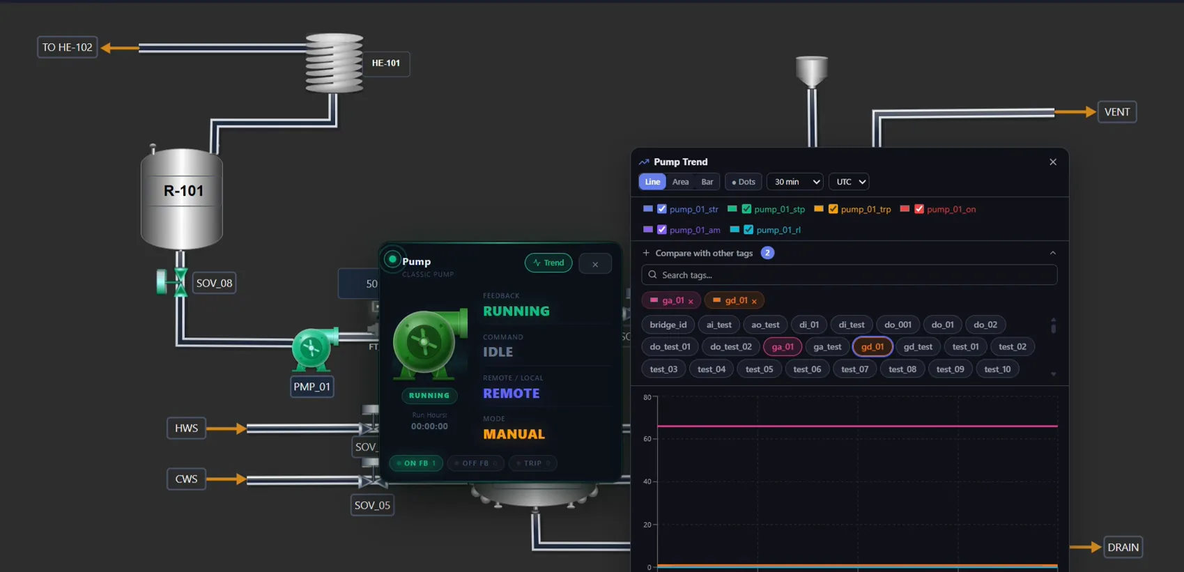Click the search magnifier icon in tag search
1184x572 pixels.
click(653, 275)
